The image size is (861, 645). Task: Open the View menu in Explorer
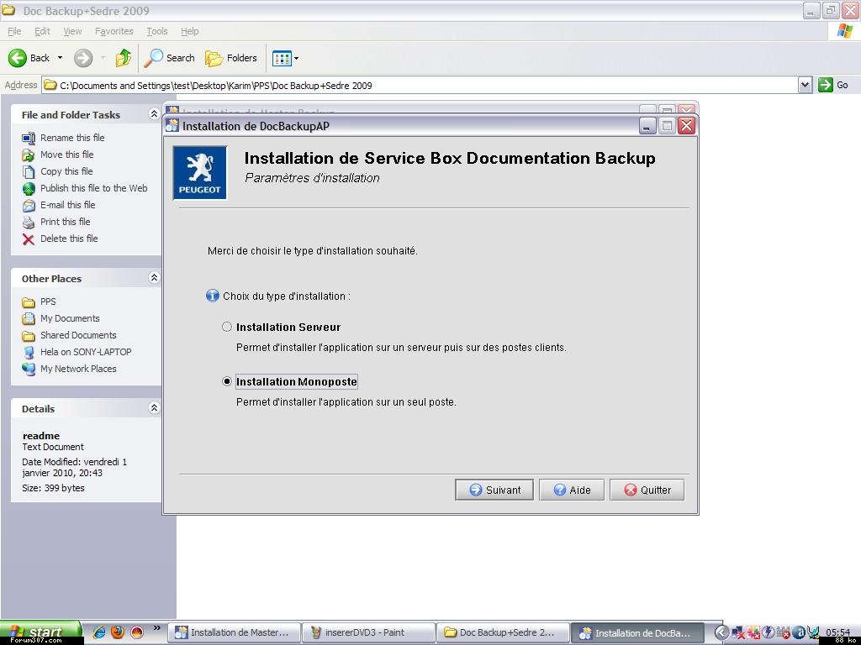point(72,31)
